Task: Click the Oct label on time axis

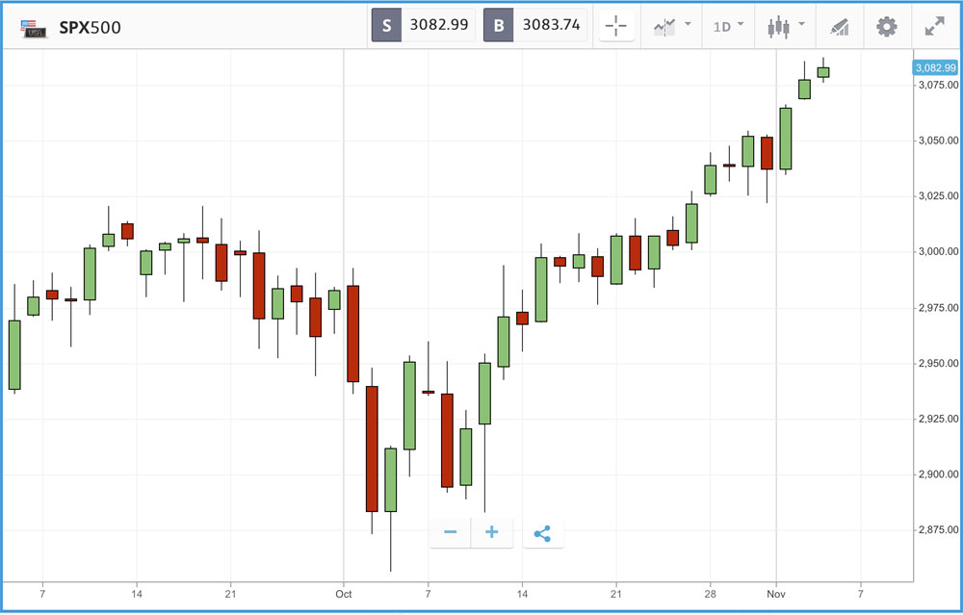Action: point(344,596)
